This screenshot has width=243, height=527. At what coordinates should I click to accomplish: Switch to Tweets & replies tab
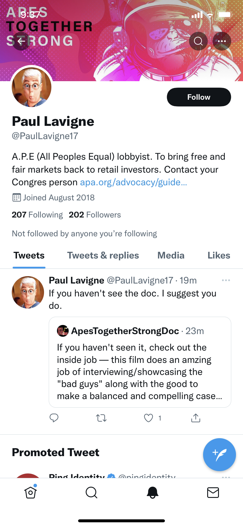click(x=103, y=255)
